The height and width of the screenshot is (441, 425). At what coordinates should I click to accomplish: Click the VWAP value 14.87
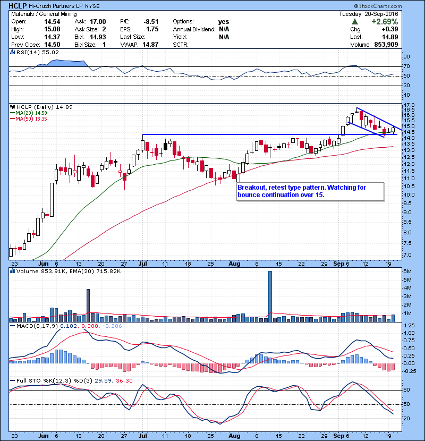150,45
